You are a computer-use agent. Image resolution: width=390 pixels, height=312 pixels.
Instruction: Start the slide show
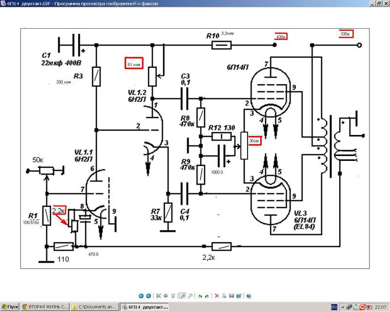[172, 296]
